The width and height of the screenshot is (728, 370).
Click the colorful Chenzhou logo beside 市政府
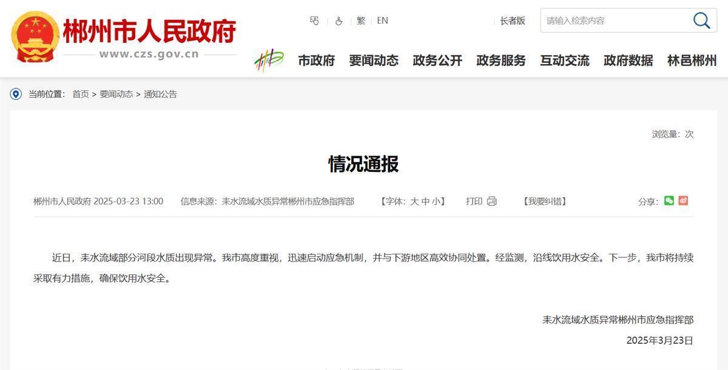click(x=269, y=60)
